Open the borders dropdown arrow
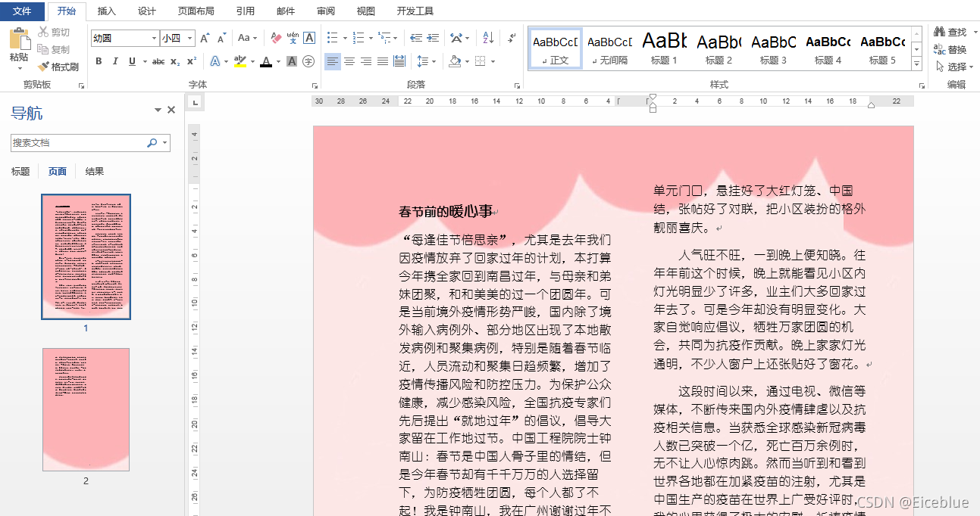The width and height of the screenshot is (980, 516). click(493, 61)
